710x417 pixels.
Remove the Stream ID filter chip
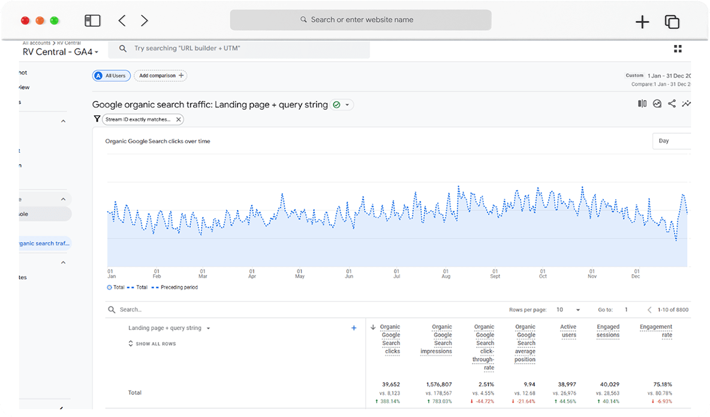click(x=179, y=119)
